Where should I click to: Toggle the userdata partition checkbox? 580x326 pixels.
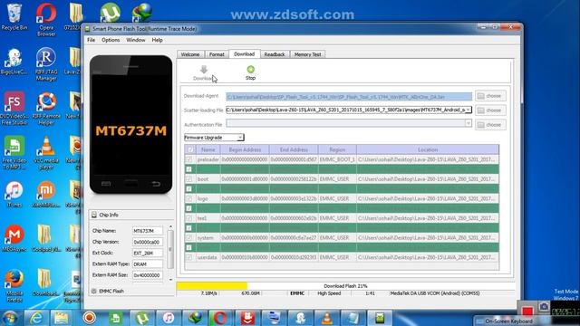[x=189, y=257]
